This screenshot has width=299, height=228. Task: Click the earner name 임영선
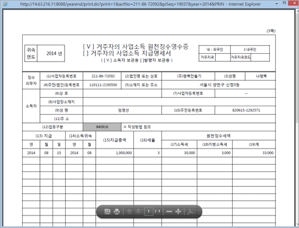pyautogui.click(x=123, y=110)
